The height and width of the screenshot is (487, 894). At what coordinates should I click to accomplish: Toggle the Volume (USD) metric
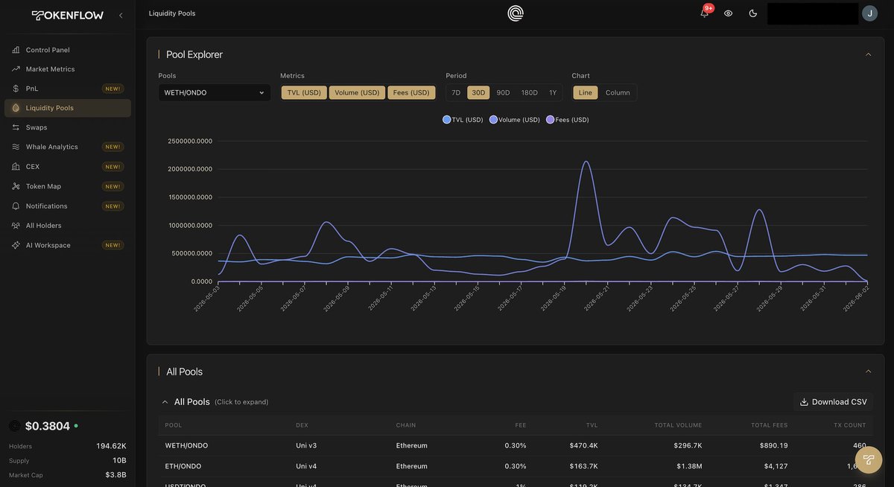pos(357,92)
